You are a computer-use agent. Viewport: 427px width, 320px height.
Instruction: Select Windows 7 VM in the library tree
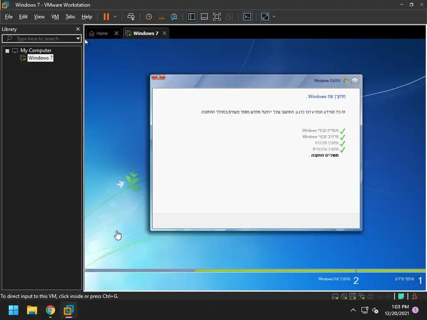(40, 58)
